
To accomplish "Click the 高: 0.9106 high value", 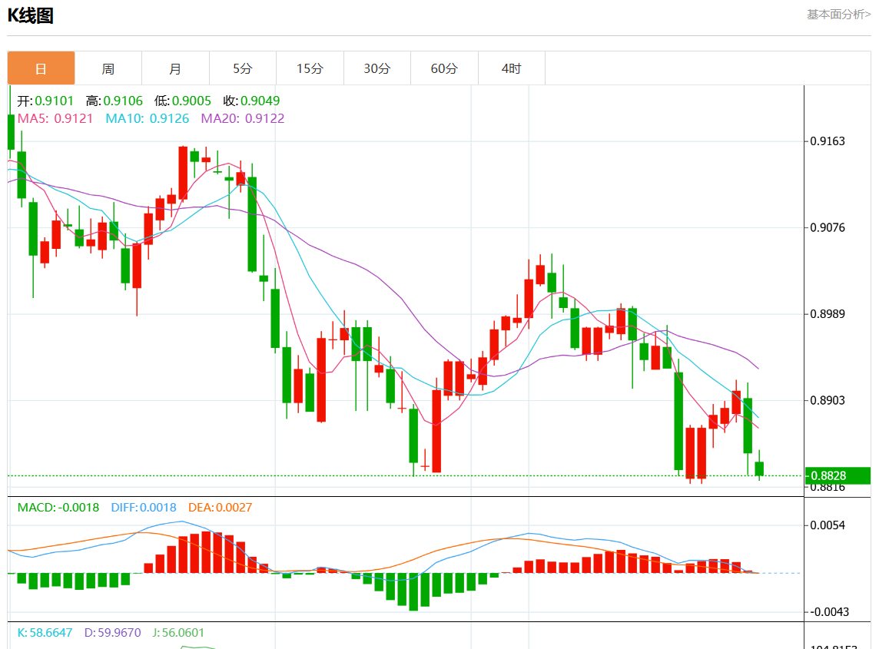I will [114, 101].
